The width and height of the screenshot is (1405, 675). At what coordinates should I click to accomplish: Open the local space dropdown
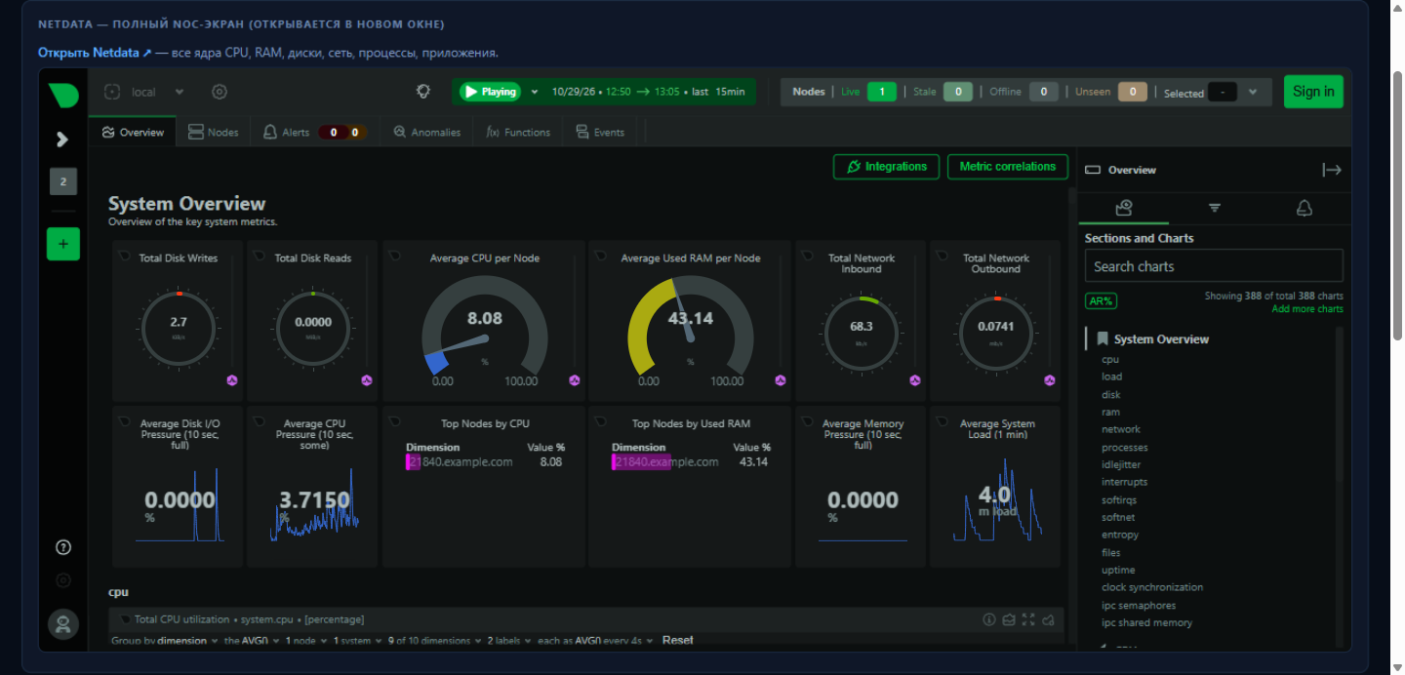click(144, 92)
